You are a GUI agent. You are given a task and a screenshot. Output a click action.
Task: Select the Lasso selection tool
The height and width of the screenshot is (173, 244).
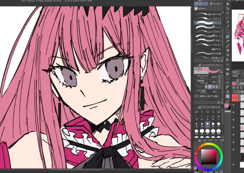point(227,17)
